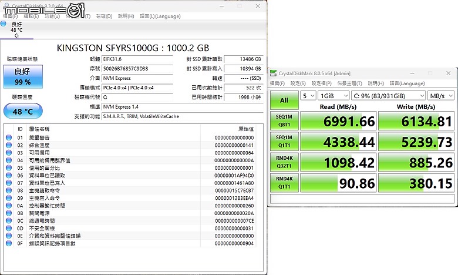The image size is (458, 275).
Task: Click the blue status circle for attribute 08
Action: (9, 190)
